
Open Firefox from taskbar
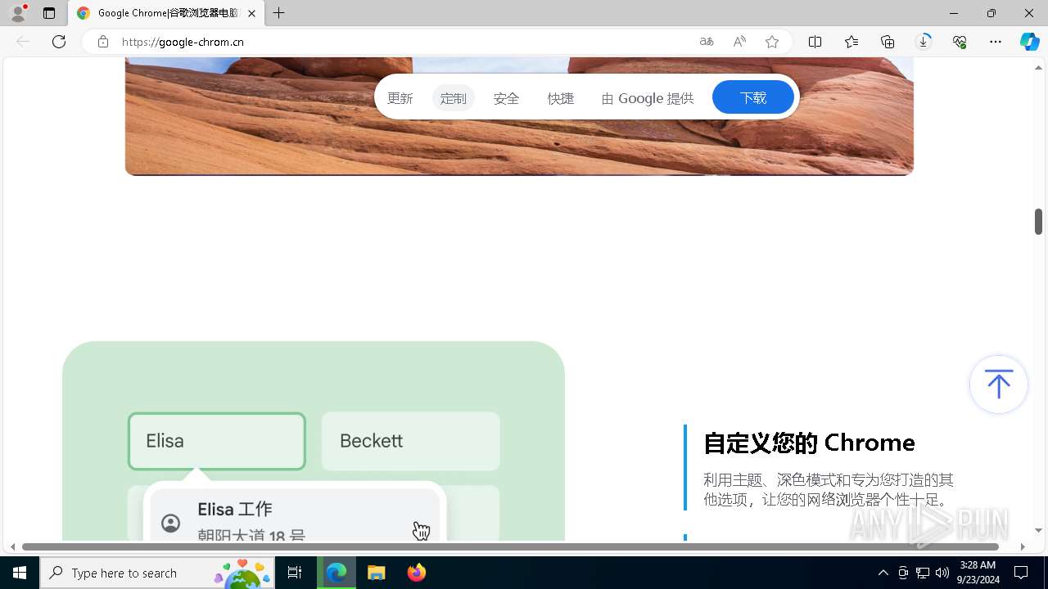(x=416, y=573)
